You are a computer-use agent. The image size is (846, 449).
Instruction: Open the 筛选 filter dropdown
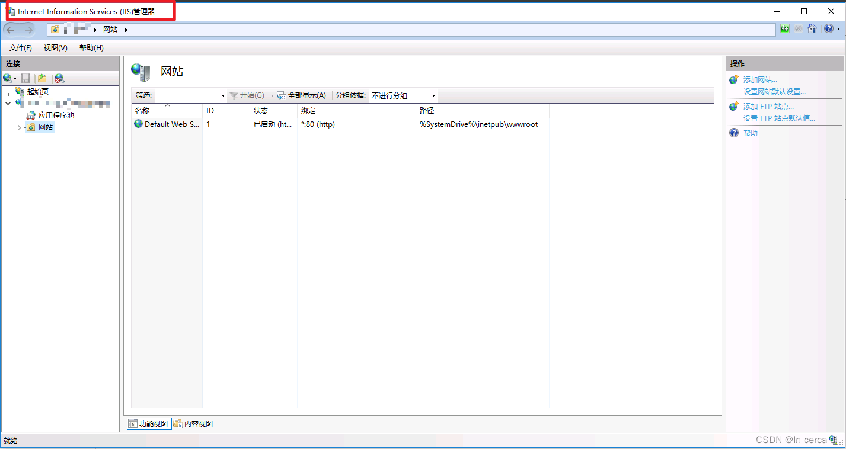coord(222,95)
